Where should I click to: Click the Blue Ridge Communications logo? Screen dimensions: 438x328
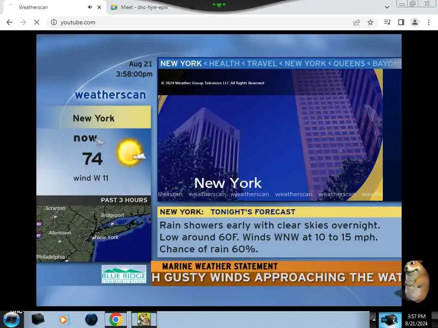click(x=124, y=274)
